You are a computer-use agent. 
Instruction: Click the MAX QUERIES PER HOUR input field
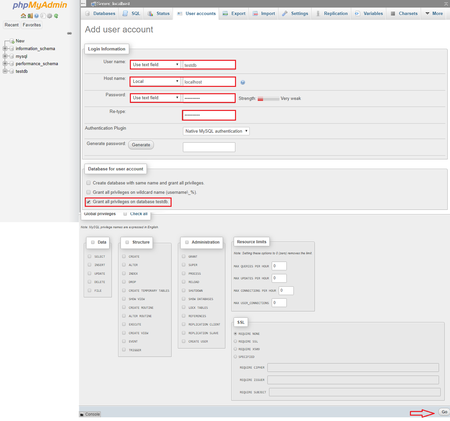(x=279, y=266)
